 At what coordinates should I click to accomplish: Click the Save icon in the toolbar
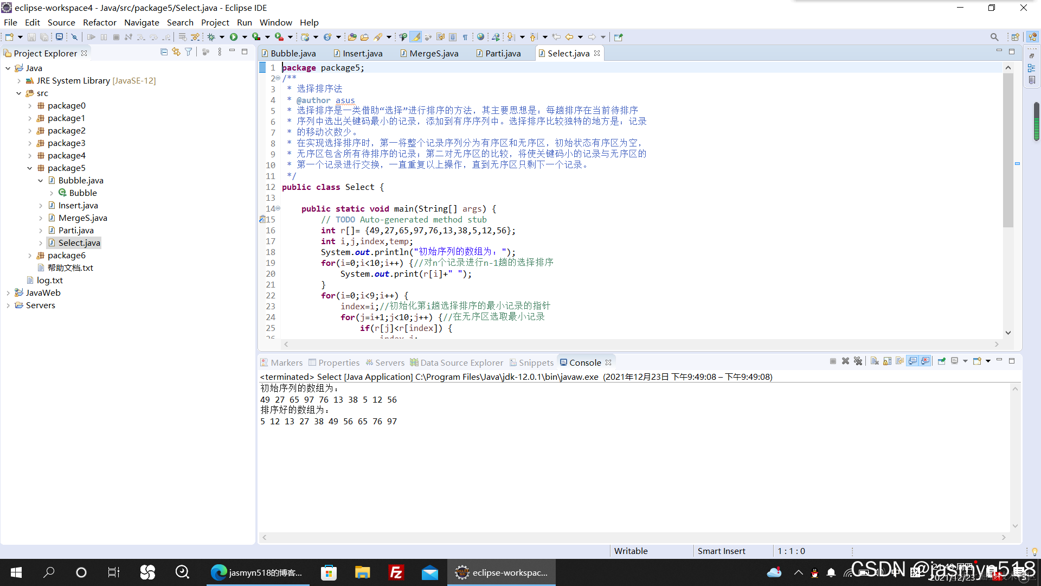pyautogui.click(x=31, y=37)
